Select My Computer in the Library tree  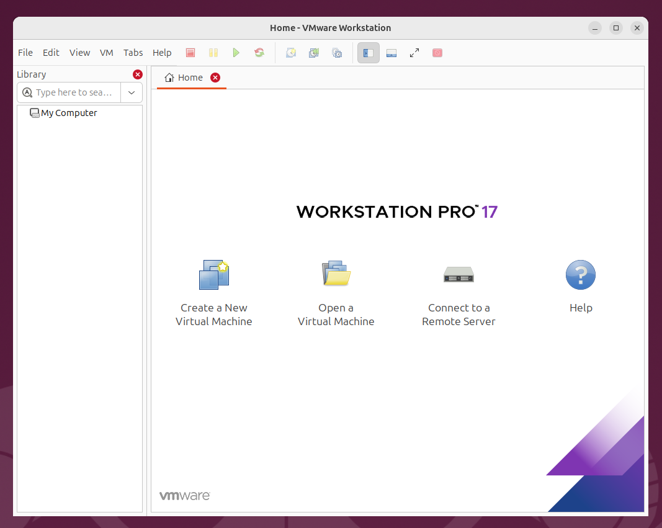coord(63,113)
